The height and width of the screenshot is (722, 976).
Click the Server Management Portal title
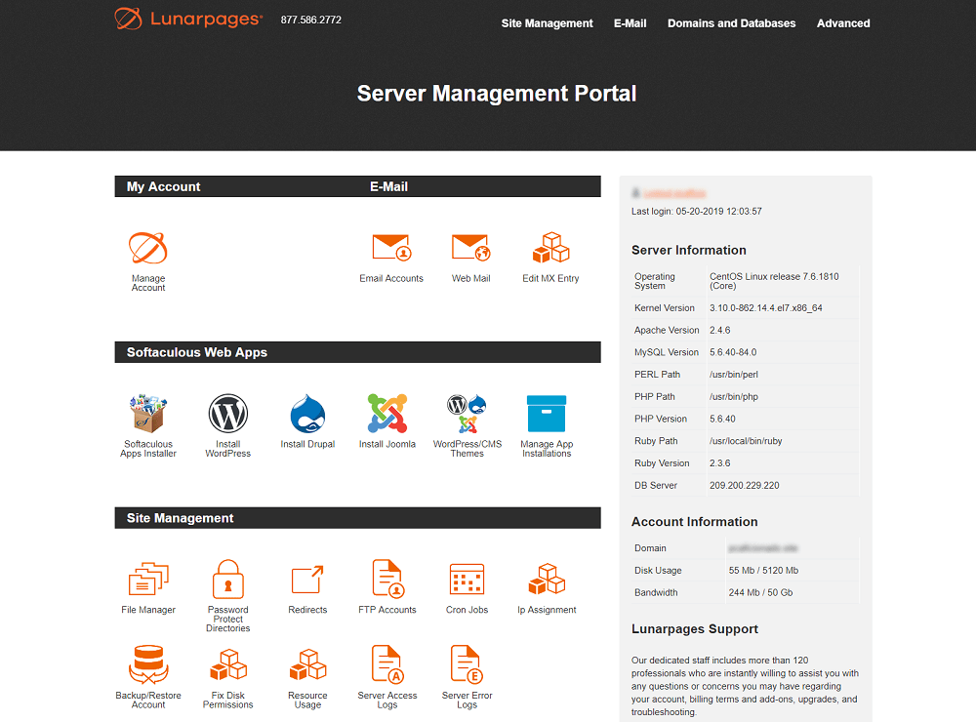pyautogui.click(x=497, y=94)
